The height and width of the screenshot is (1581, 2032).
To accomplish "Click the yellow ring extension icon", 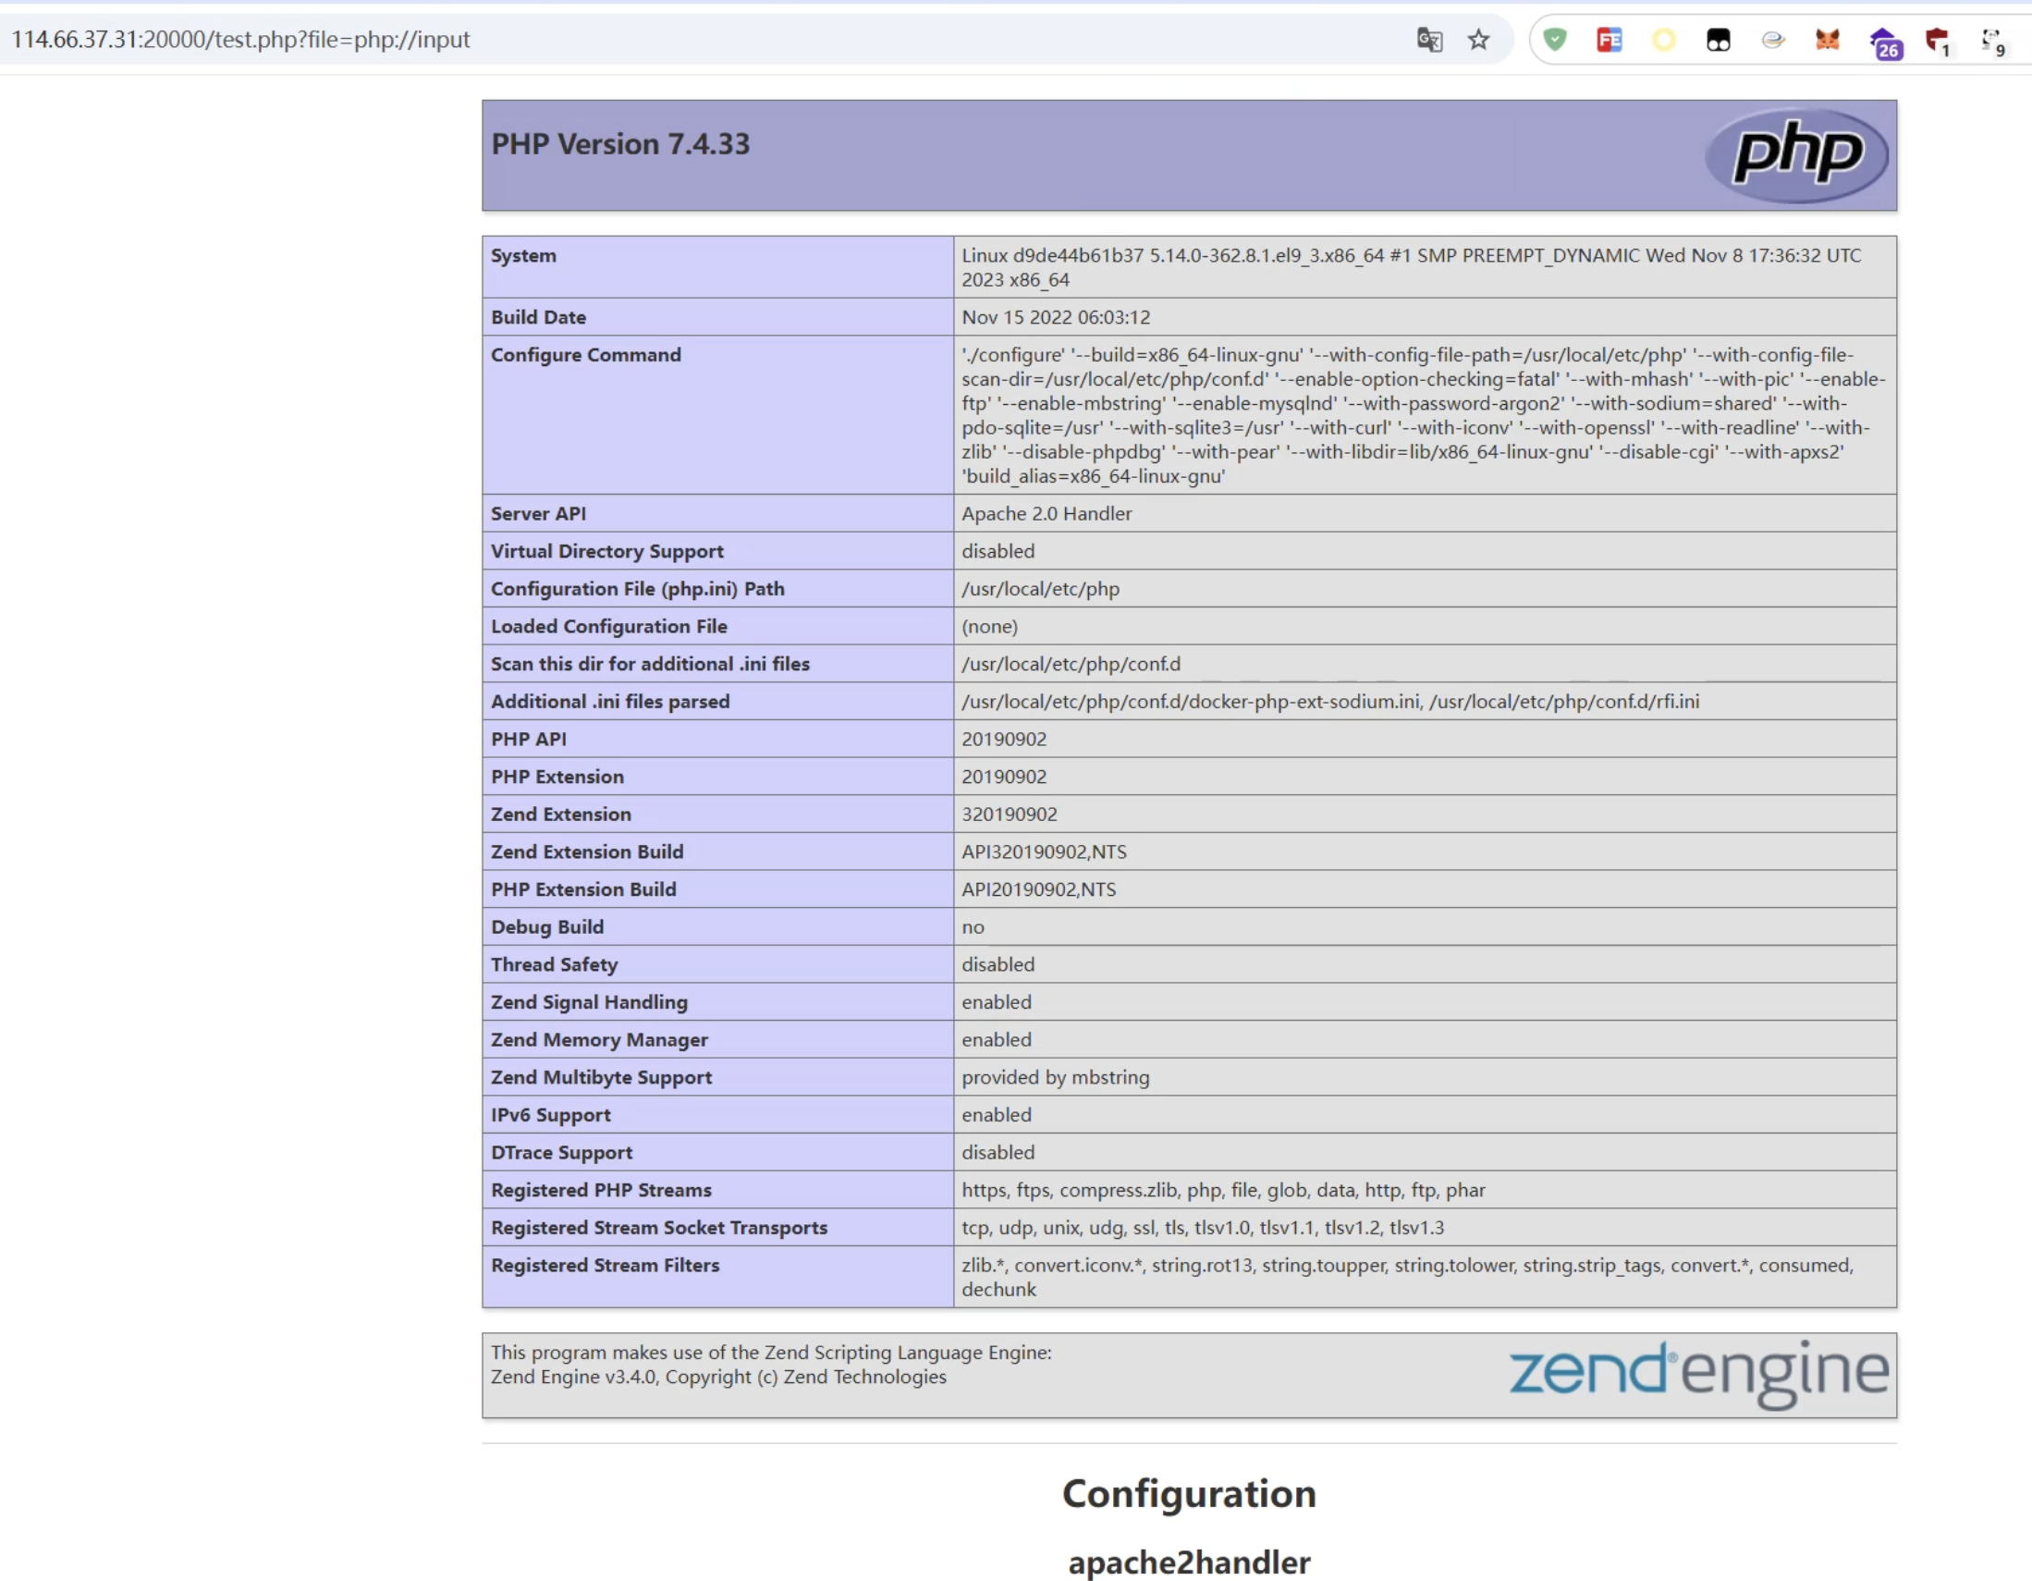I will pyautogui.click(x=1663, y=40).
